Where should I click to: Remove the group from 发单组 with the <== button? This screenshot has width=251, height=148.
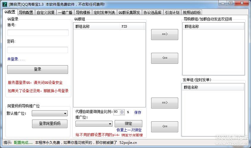point(165,127)
